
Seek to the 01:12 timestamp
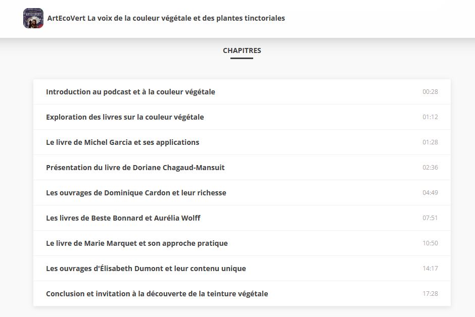[x=430, y=117]
